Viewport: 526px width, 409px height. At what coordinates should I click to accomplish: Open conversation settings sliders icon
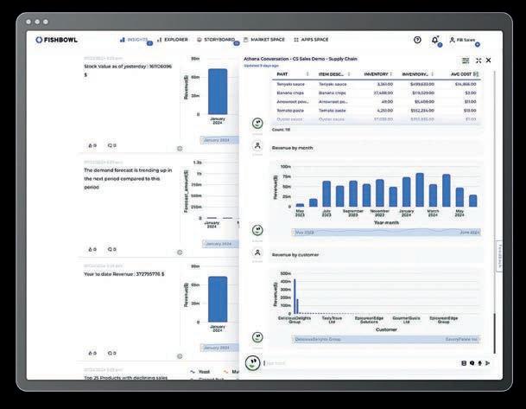click(466, 61)
